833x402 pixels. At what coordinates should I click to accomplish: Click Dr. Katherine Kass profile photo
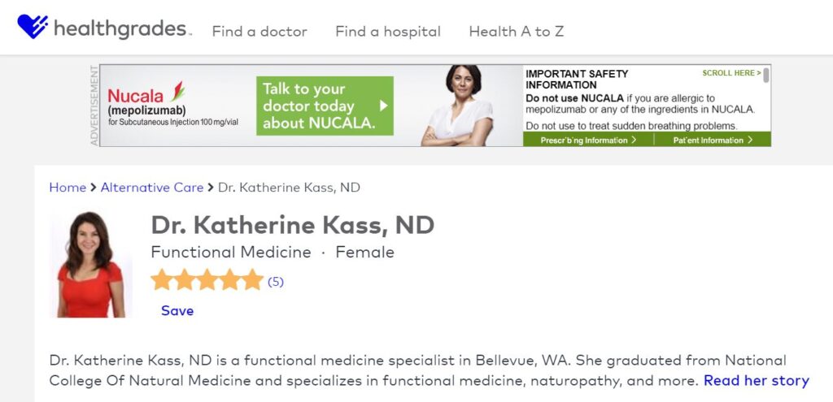(x=90, y=264)
